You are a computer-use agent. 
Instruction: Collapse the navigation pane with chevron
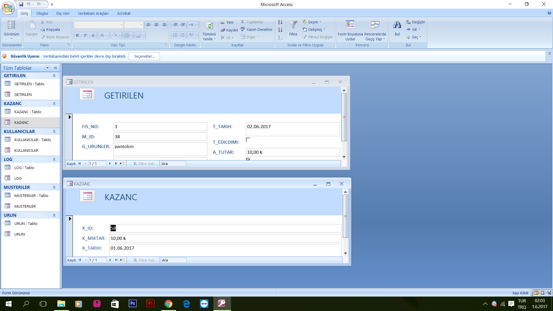pyautogui.click(x=55, y=68)
